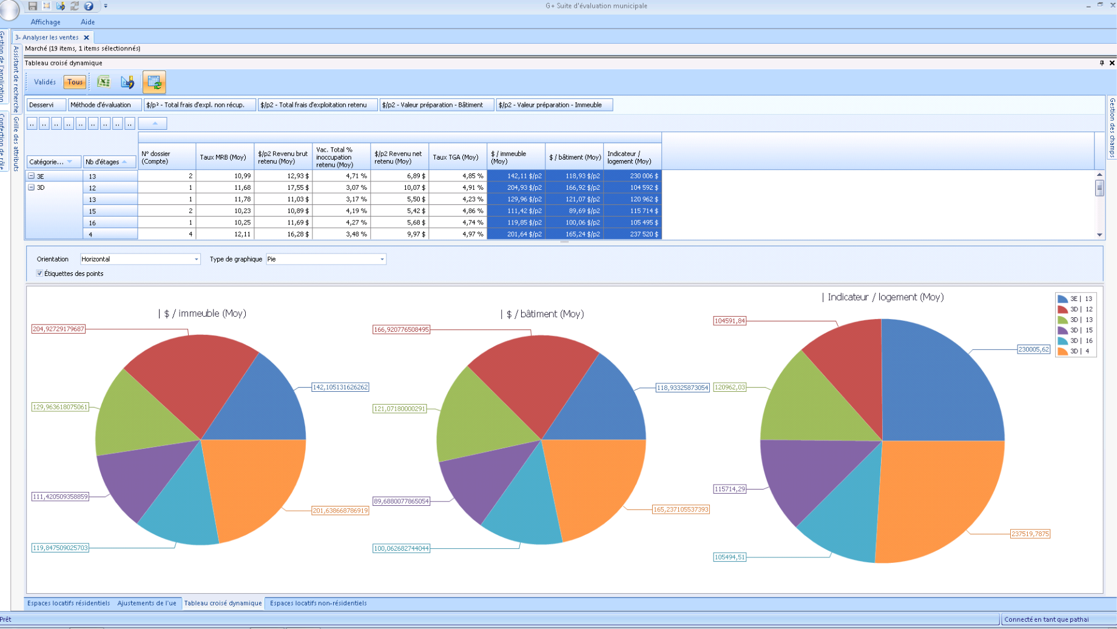The width and height of the screenshot is (1117, 629).
Task: Open the quick access toolbar customize arrow
Action: click(106, 6)
